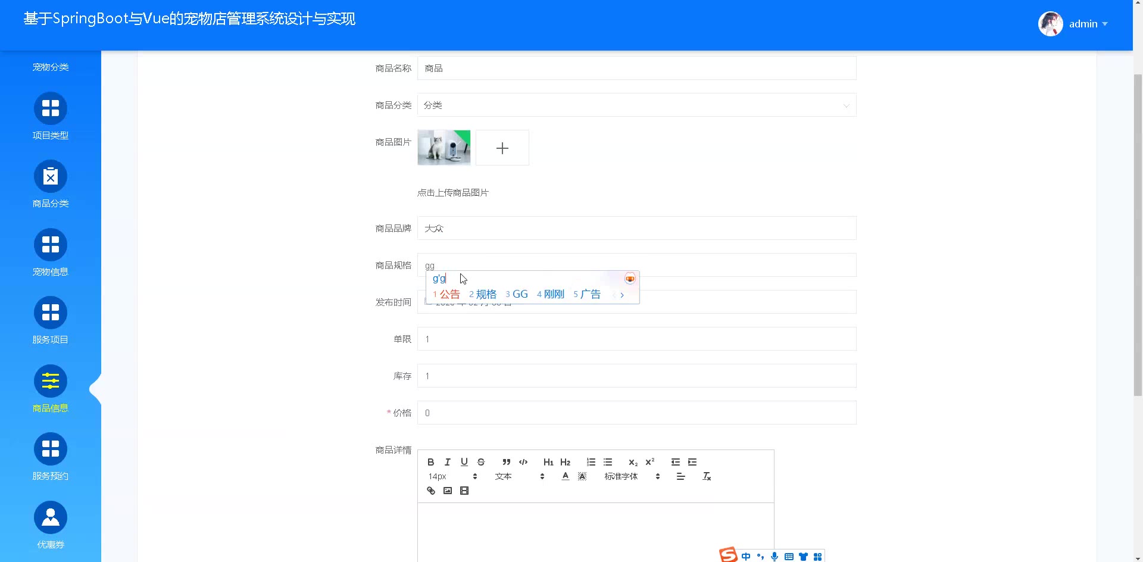Open the 标准字体 font family dropdown

click(632, 476)
